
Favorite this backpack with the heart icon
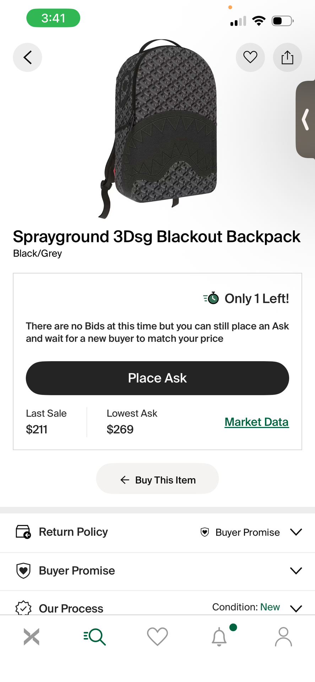pos(250,57)
